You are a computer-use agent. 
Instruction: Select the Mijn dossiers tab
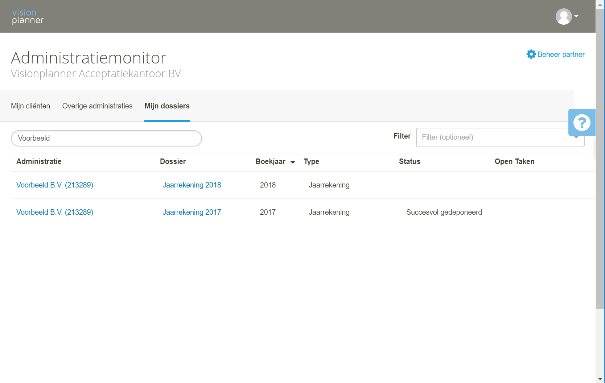pyautogui.click(x=167, y=106)
